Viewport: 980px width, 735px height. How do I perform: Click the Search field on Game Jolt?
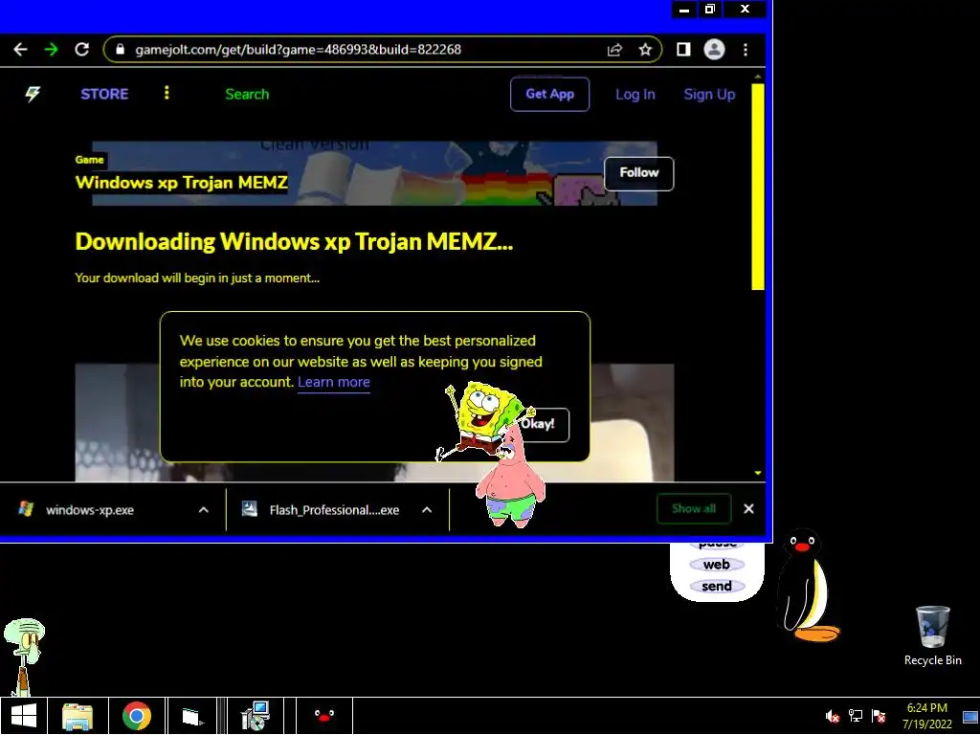[x=247, y=95]
